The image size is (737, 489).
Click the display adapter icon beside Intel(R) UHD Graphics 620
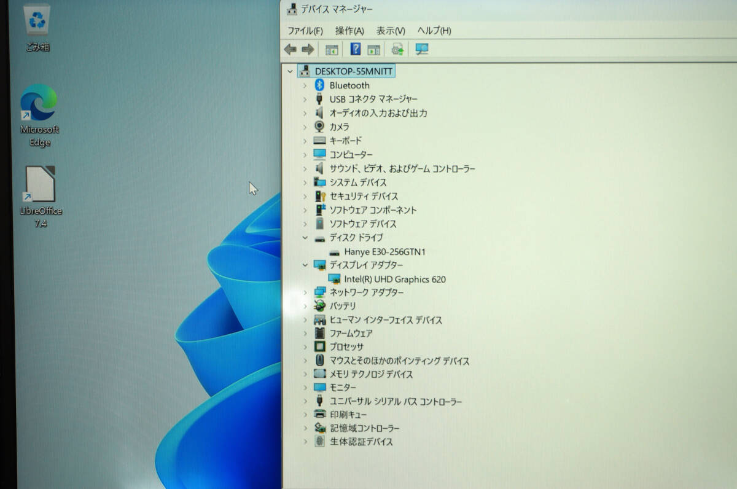334,279
